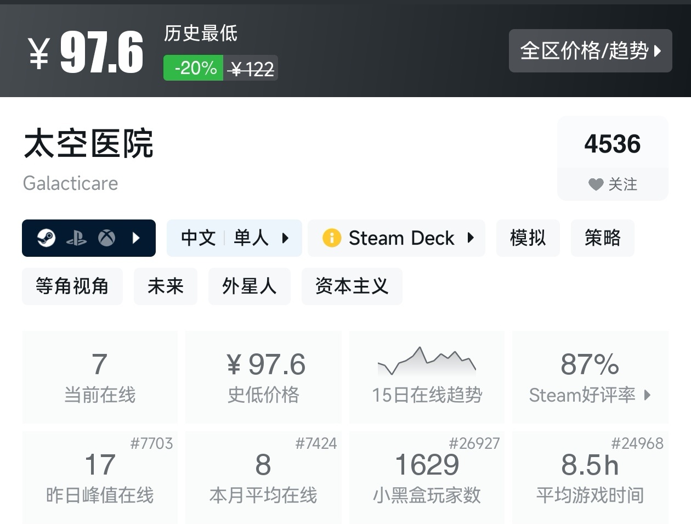691x524 pixels.
Task: Click the yellow Steam Deck info icon
Action: tap(332, 238)
